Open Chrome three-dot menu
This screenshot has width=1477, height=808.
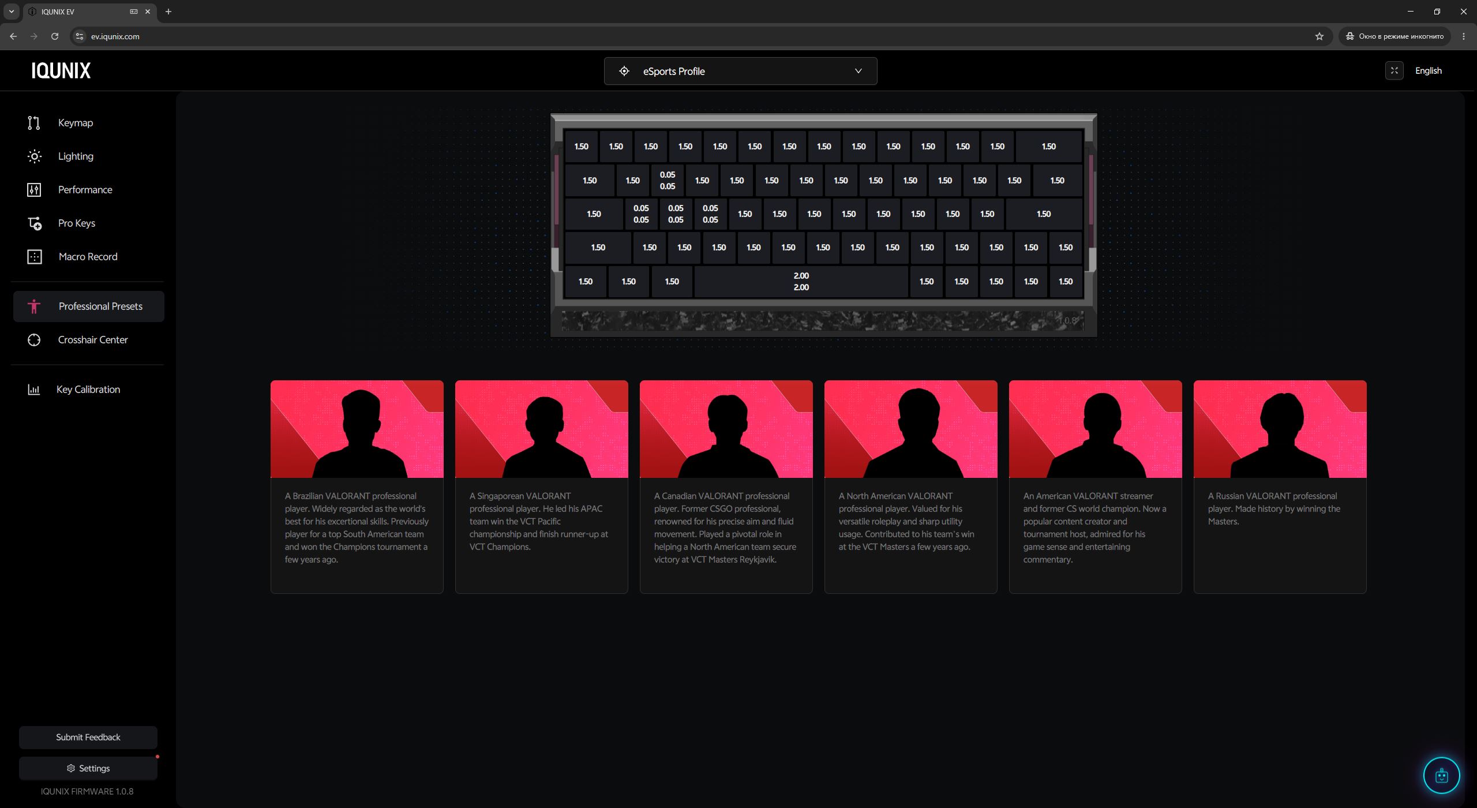coord(1464,36)
